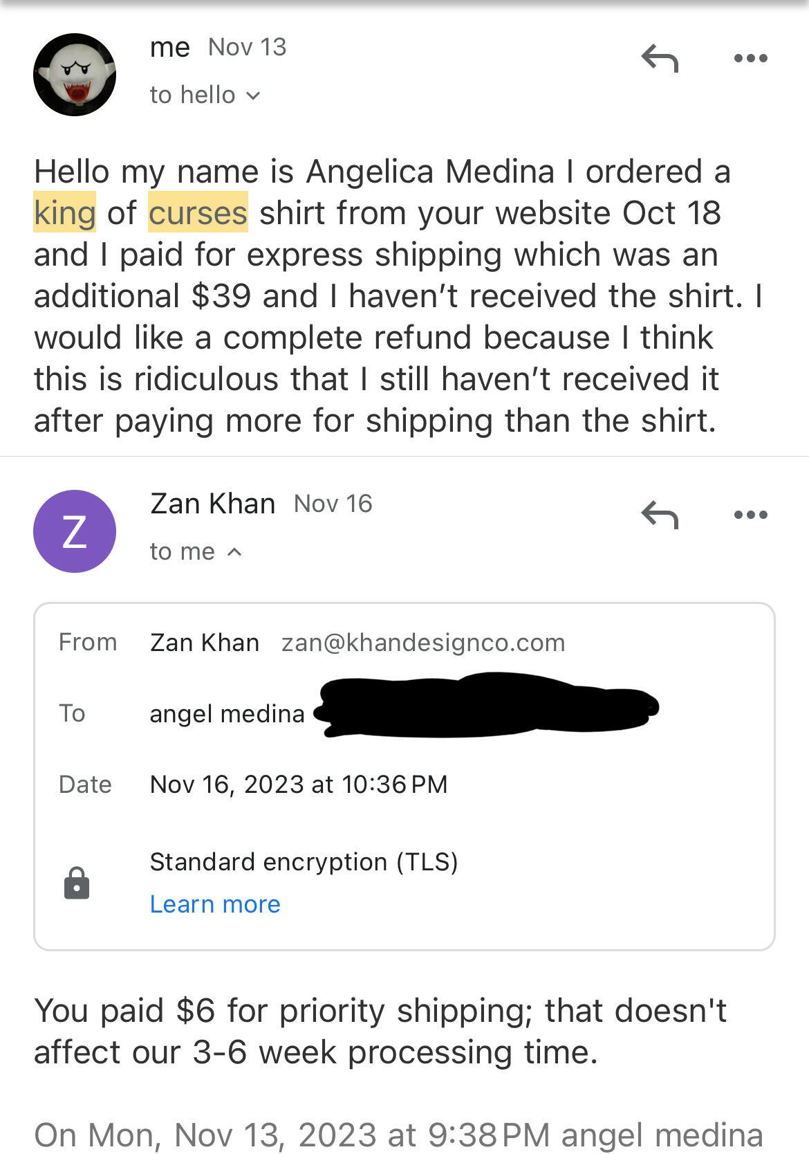This screenshot has height=1154, width=809.
Task: Reply to Zan Khan's Nov 16 message
Action: tap(660, 515)
